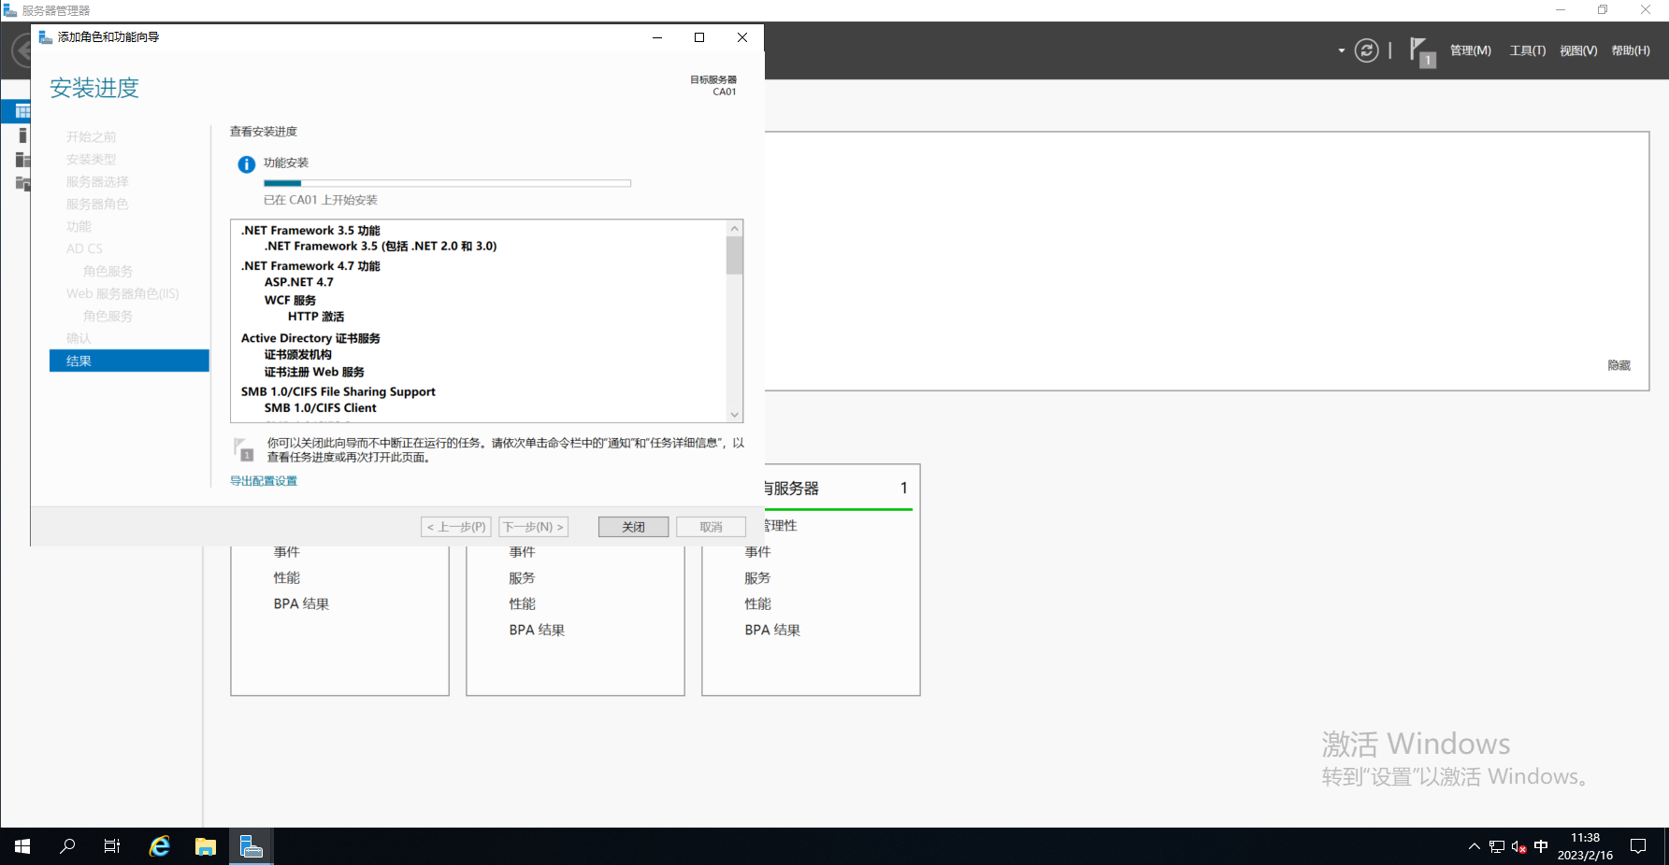Screen dimensions: 1669x865
Task: Click the 导出配置设置 link
Action: [264, 481]
